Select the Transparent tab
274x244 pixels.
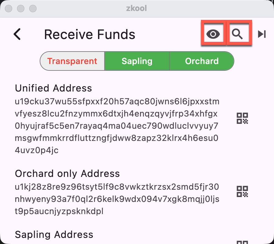pos(72,61)
